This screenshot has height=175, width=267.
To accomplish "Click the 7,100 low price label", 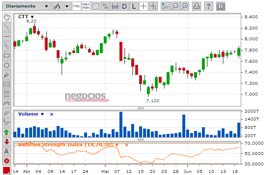I will (153, 101).
